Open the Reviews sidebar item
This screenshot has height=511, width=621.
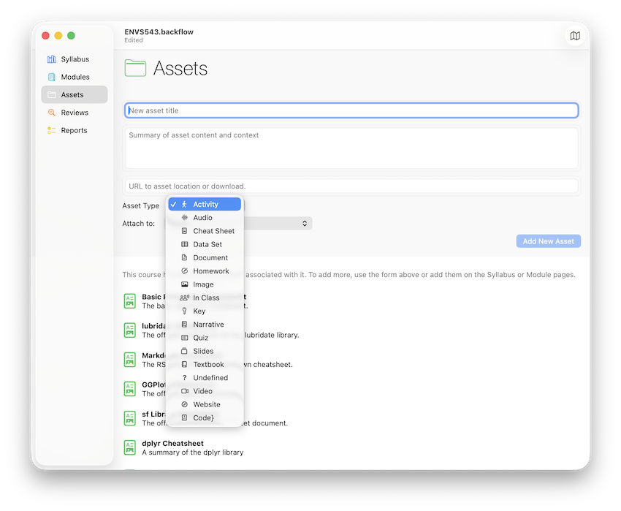[74, 113]
